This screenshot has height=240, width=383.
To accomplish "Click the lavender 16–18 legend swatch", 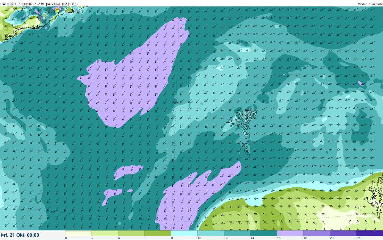I will (290, 233).
